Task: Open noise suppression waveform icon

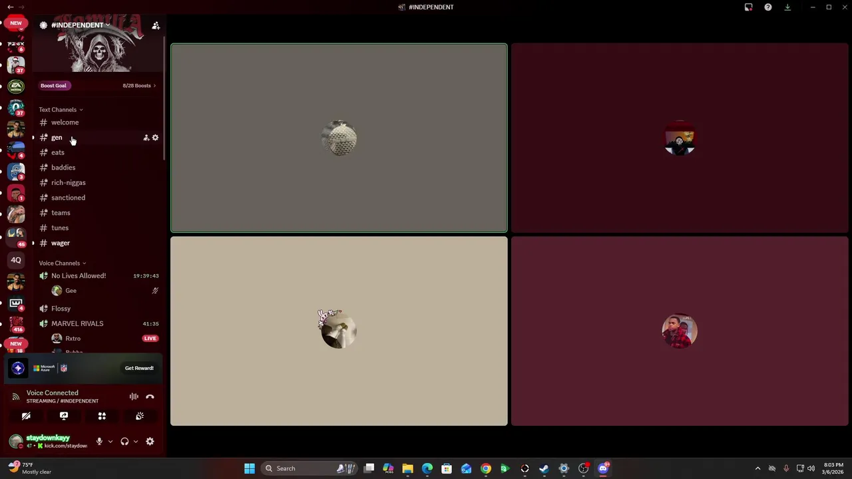Action: click(x=134, y=397)
